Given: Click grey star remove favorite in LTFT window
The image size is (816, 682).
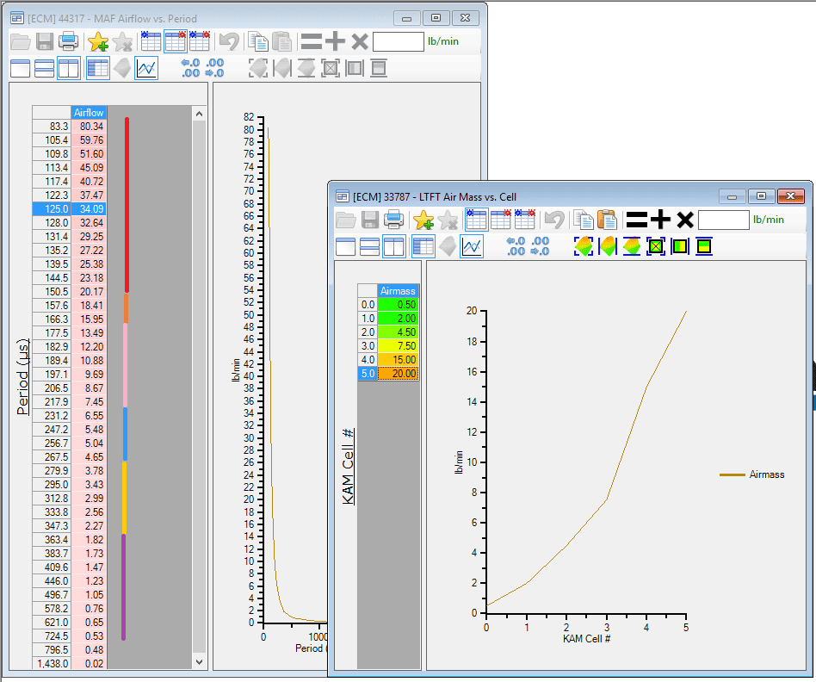Looking at the screenshot, I should (448, 220).
